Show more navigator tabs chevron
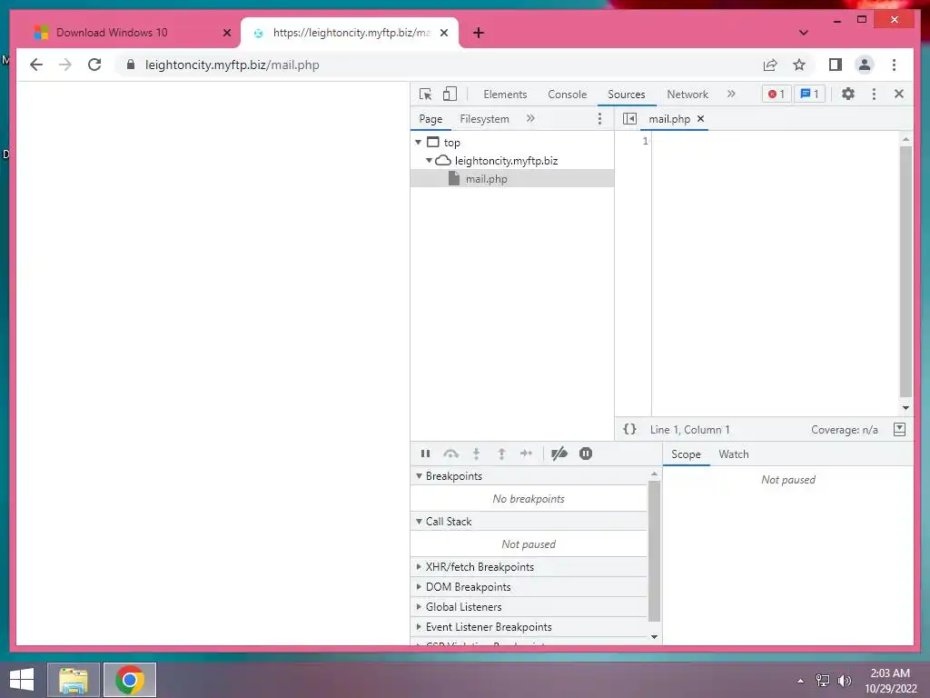 click(x=530, y=119)
